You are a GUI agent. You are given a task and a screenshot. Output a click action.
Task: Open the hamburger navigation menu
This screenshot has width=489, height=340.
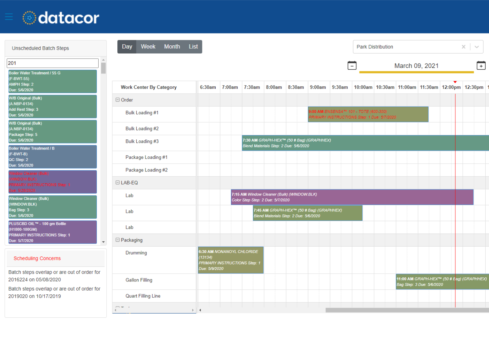tap(9, 17)
